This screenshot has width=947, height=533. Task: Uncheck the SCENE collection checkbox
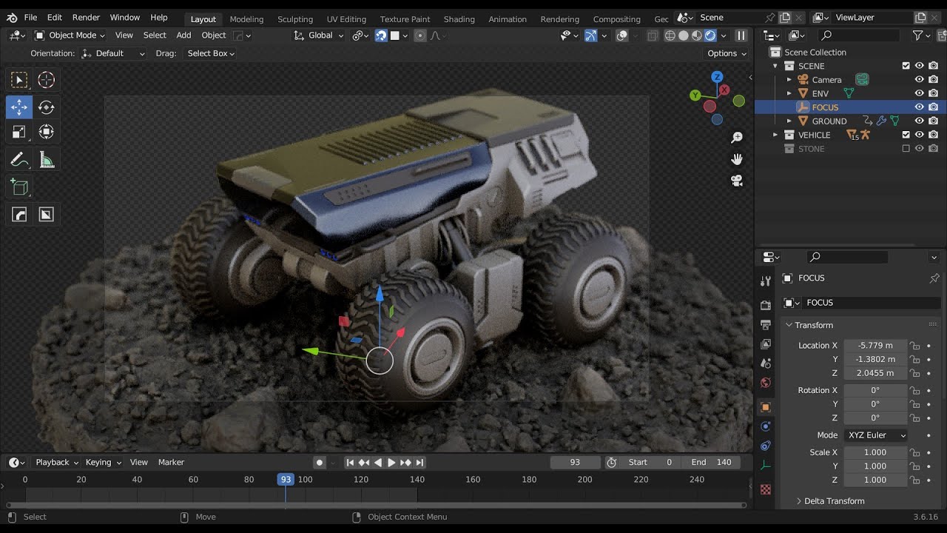906,66
